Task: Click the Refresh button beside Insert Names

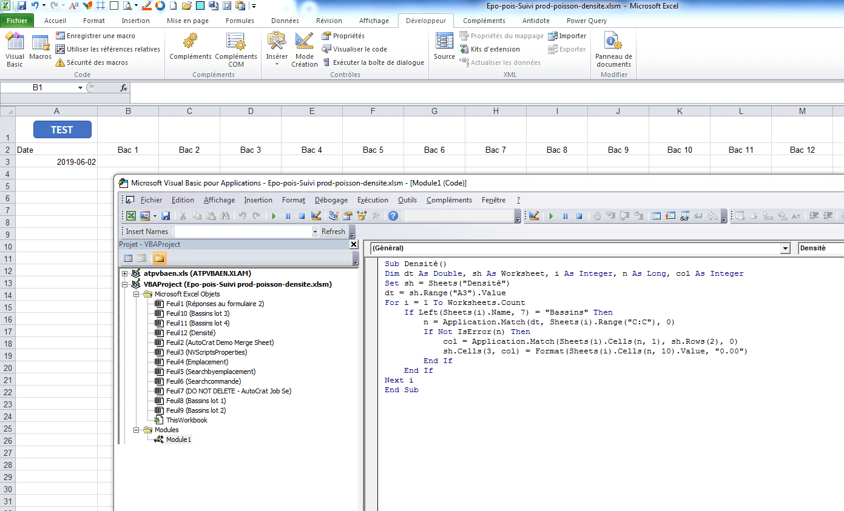Action: point(333,232)
